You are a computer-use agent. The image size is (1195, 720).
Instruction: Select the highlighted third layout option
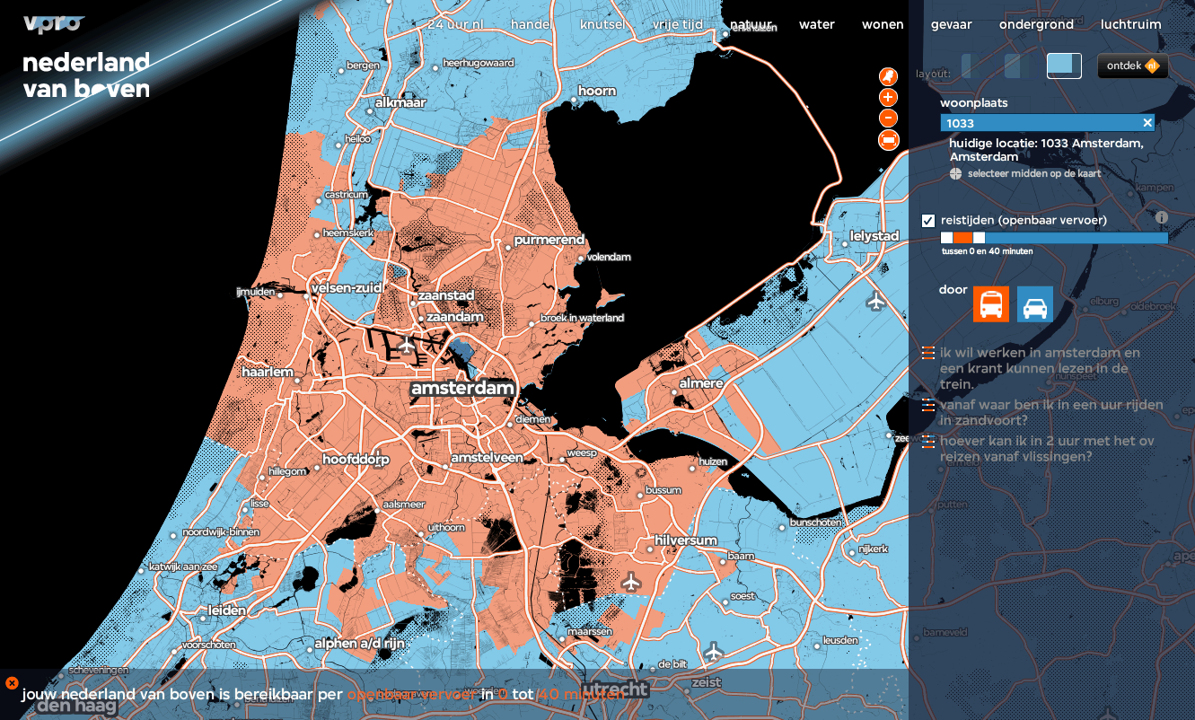[1064, 66]
